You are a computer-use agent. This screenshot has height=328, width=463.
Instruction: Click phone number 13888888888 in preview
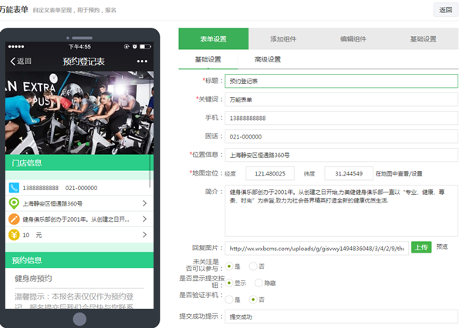coord(41,188)
